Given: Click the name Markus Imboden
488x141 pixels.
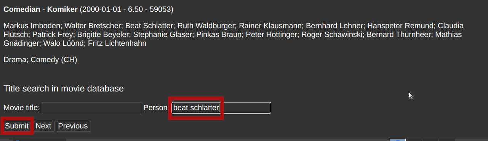Looking at the screenshot, I should 32,26.
